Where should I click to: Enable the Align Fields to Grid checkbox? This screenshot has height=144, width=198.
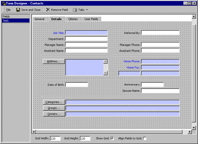[x=145, y=139]
